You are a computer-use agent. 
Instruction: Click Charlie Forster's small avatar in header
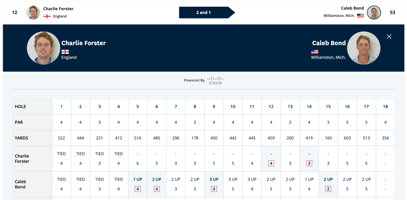click(33, 12)
